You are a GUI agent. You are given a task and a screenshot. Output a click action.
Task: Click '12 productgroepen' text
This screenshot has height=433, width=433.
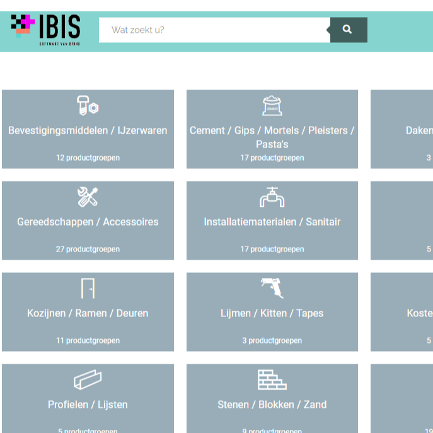(x=88, y=158)
